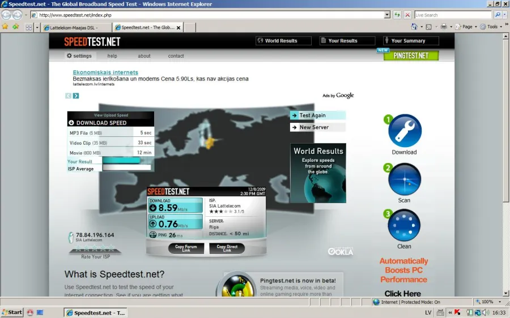
Task: Open the search provider dropdown arrow
Action: pyautogui.click(x=504, y=15)
